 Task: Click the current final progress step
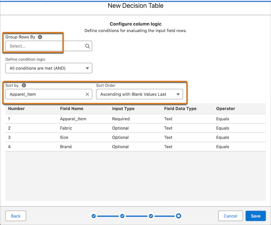point(178,216)
